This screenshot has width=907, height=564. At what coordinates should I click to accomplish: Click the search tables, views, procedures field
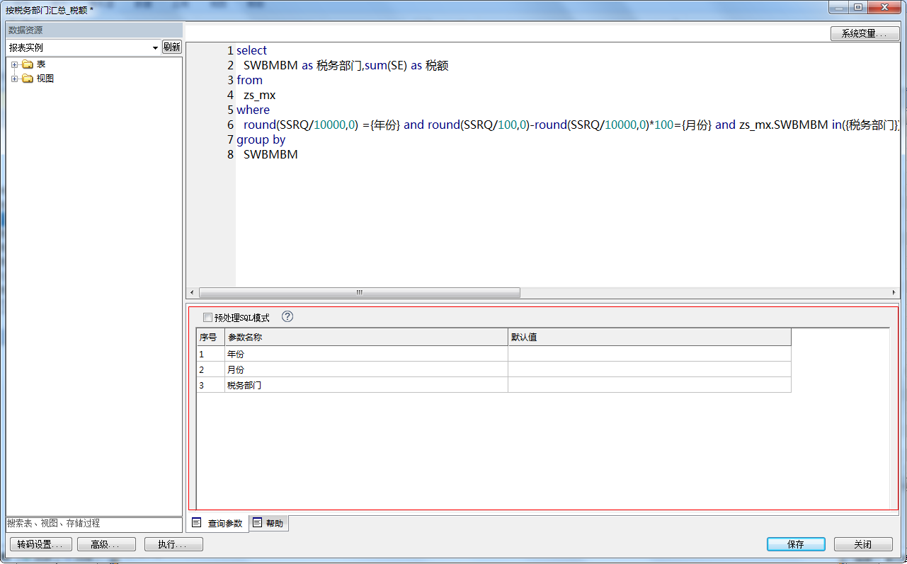[93, 524]
